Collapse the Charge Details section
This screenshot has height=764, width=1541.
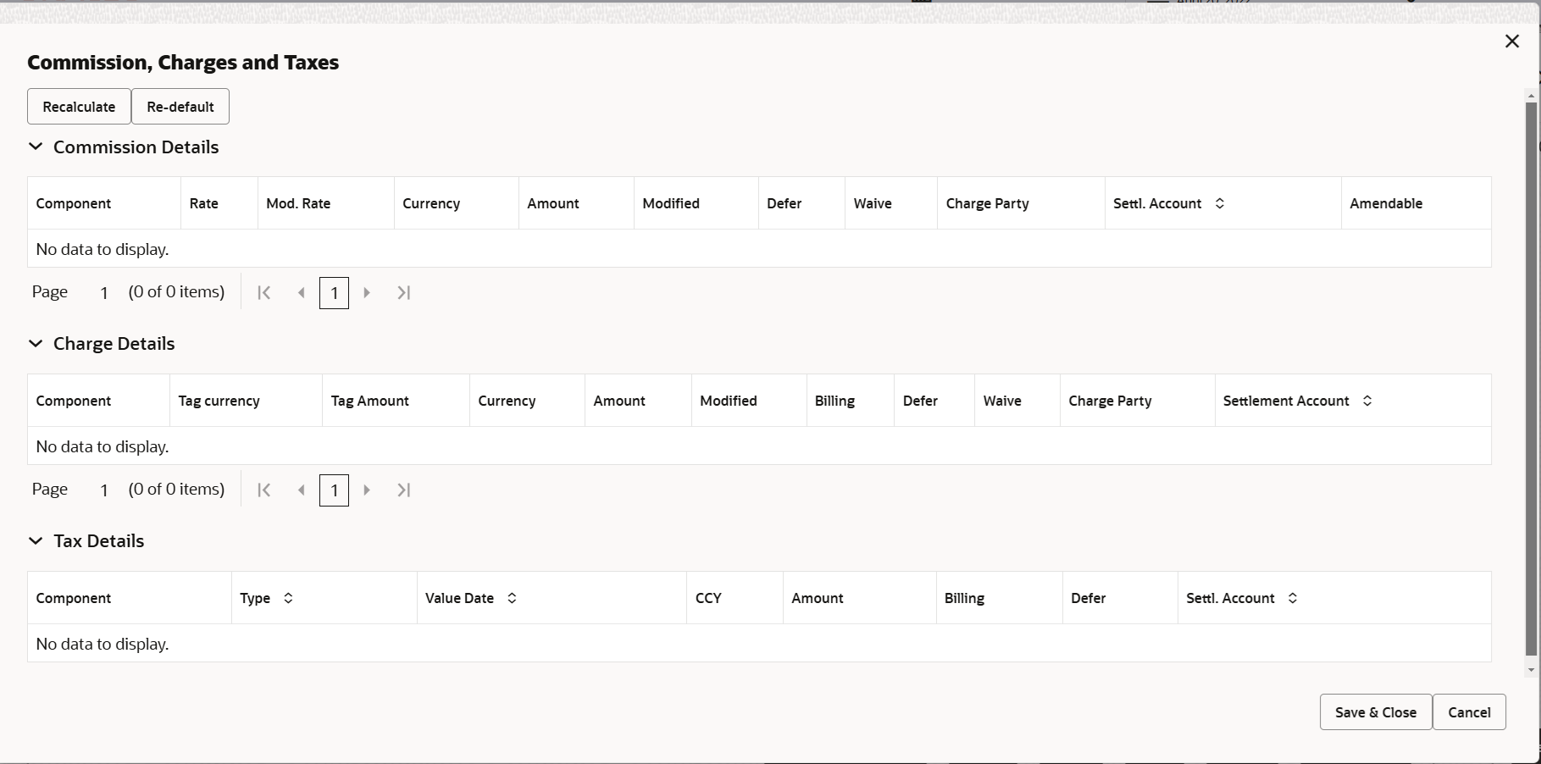(x=36, y=343)
